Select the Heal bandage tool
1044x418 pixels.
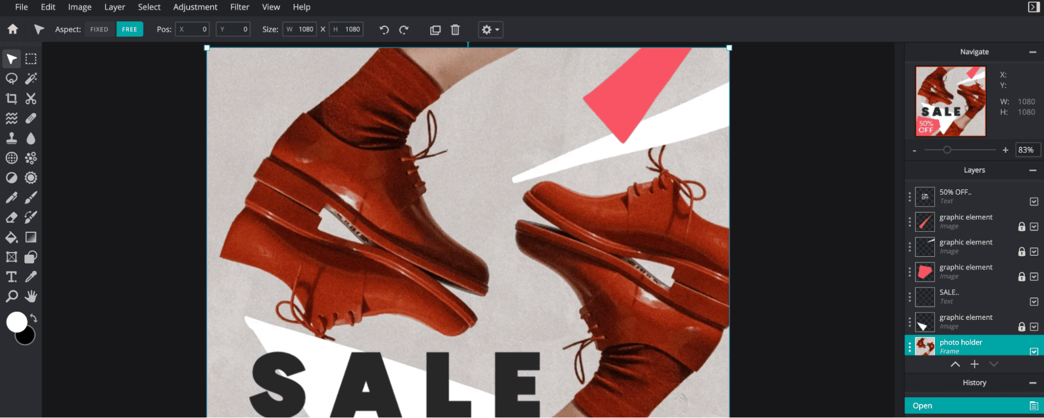pos(31,118)
